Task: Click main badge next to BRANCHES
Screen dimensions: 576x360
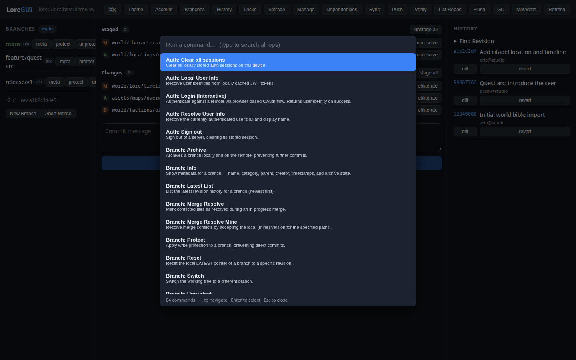Action: pyautogui.click(x=47, y=29)
